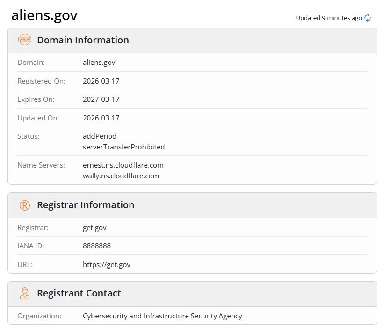Expand the Registrar Information section
This screenshot has height=331, width=384.
pyautogui.click(x=87, y=204)
